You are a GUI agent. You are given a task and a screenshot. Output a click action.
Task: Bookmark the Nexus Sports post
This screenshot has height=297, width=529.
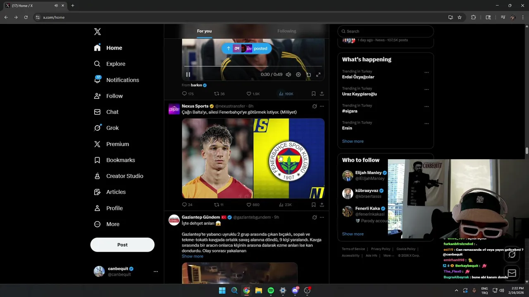[314, 205]
